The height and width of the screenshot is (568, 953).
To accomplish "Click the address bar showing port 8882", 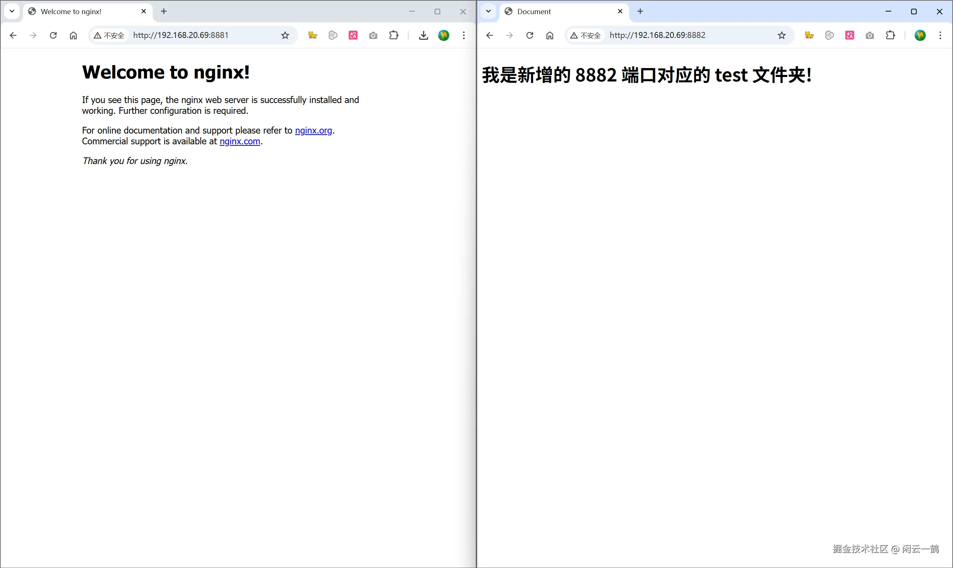I will 682,35.
